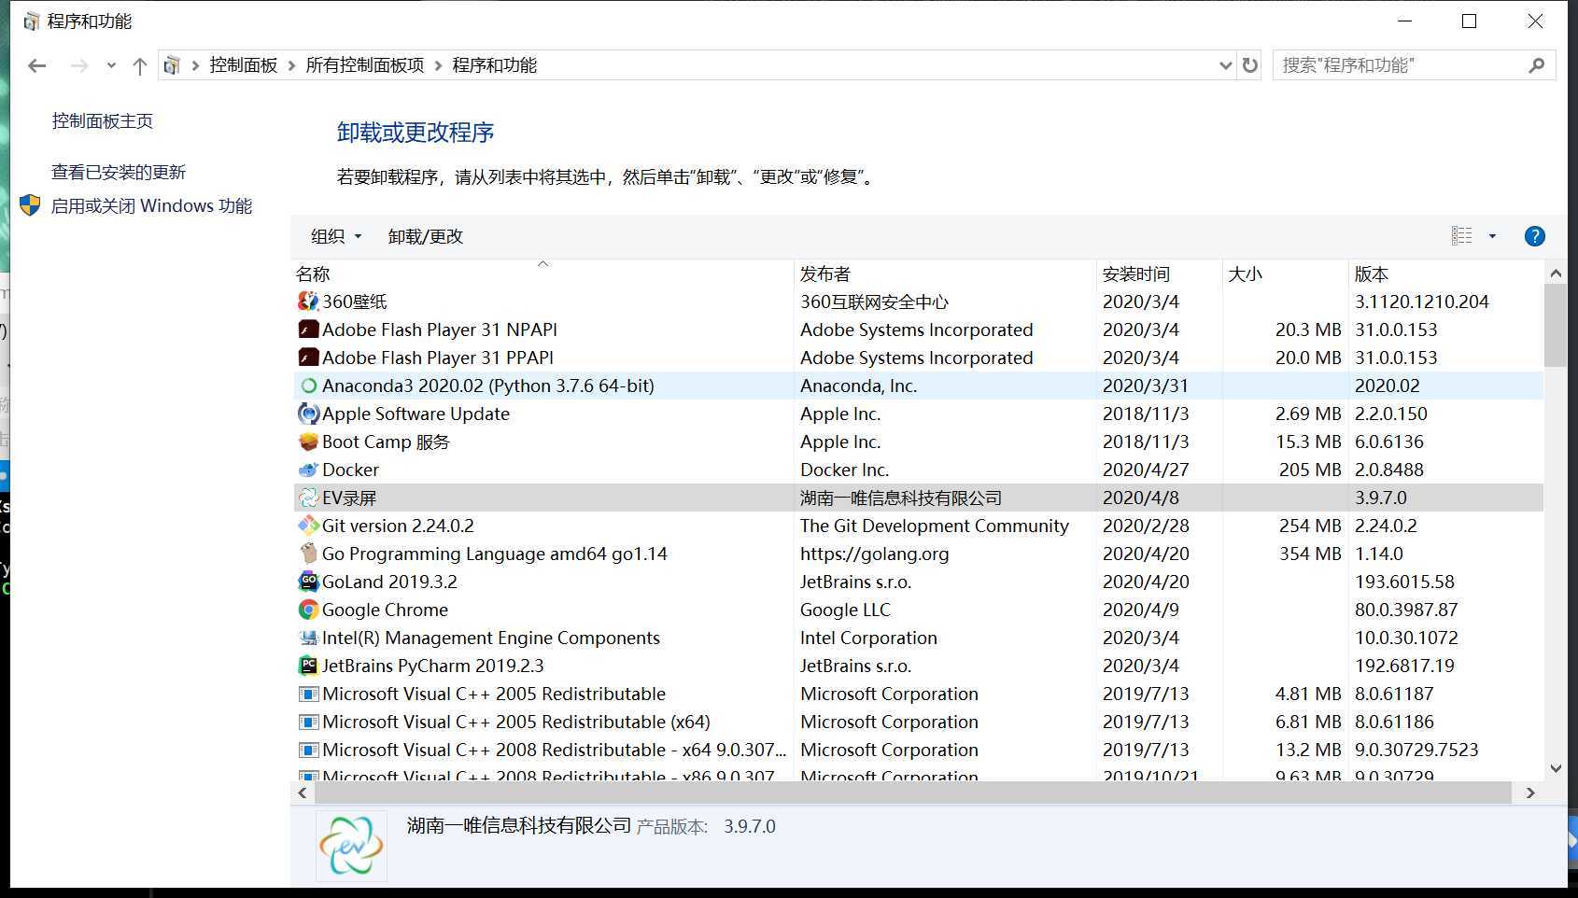The height and width of the screenshot is (898, 1578).
Task: Click the GoLand 2019.3.2 icon
Action: (308, 582)
